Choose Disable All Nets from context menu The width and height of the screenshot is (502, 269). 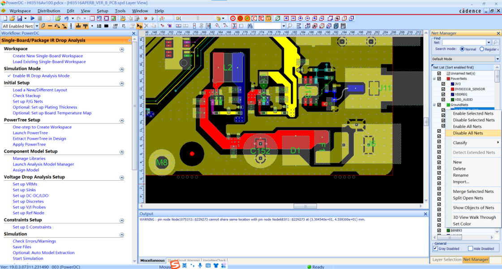click(473, 133)
